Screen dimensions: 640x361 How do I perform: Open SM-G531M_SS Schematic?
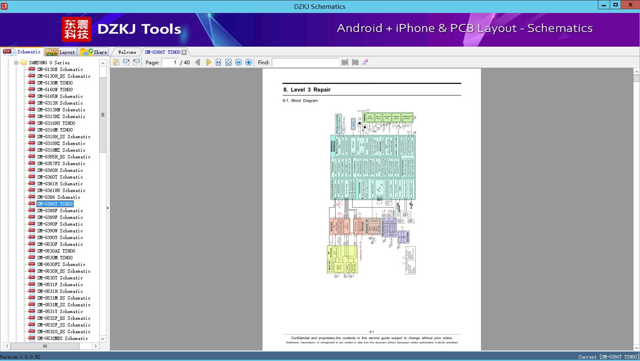64,305
